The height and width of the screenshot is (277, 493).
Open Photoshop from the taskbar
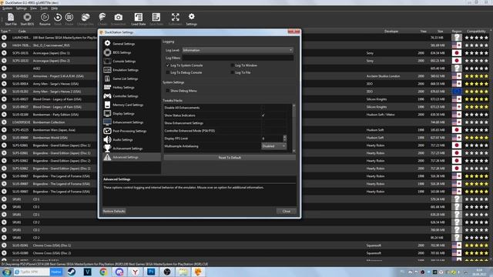point(151,272)
